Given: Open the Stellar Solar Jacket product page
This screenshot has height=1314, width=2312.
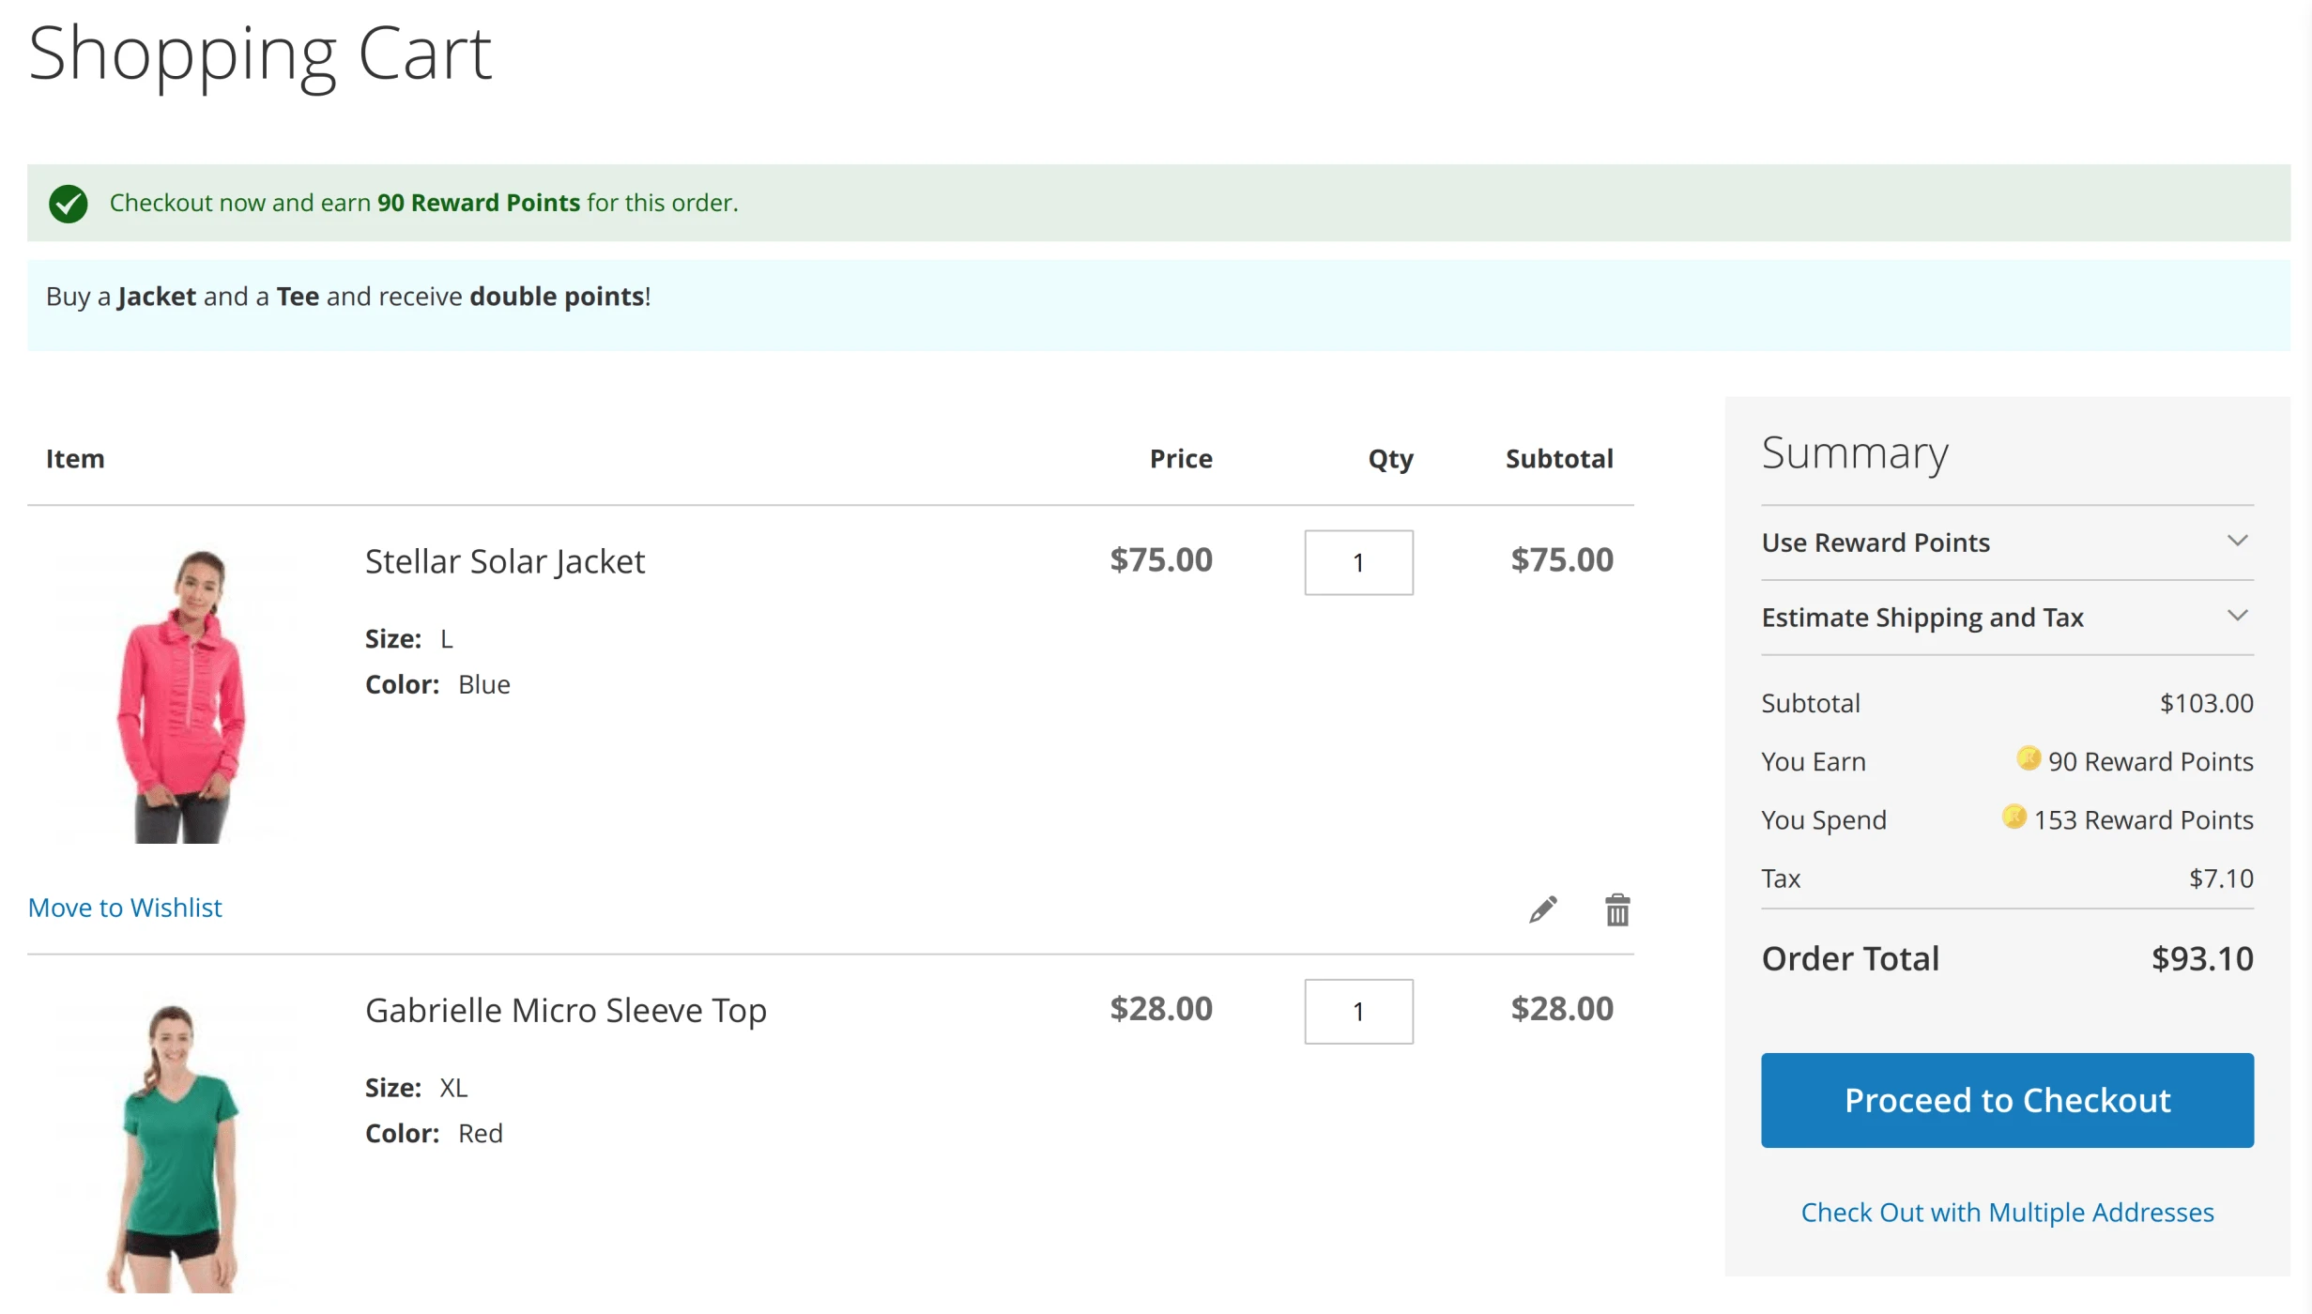Looking at the screenshot, I should click(504, 561).
